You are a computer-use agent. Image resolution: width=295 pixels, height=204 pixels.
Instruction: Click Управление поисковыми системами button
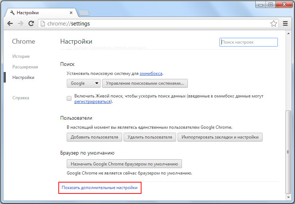145,83
